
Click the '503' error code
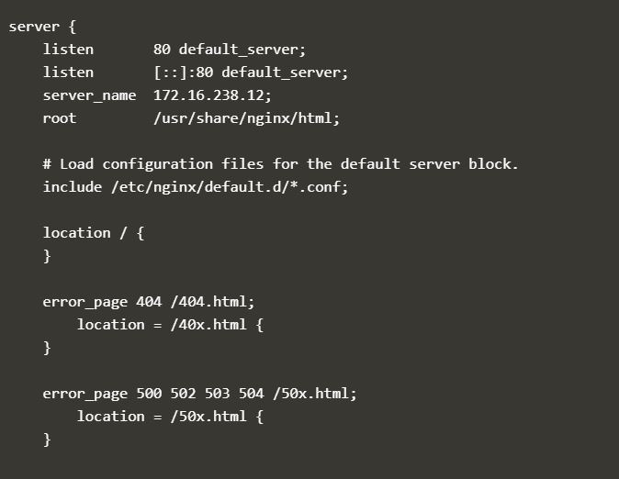point(217,394)
